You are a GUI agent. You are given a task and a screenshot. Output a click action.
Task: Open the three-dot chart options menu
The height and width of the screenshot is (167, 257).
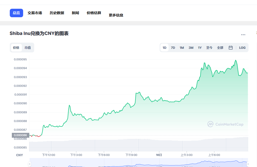[243, 35]
